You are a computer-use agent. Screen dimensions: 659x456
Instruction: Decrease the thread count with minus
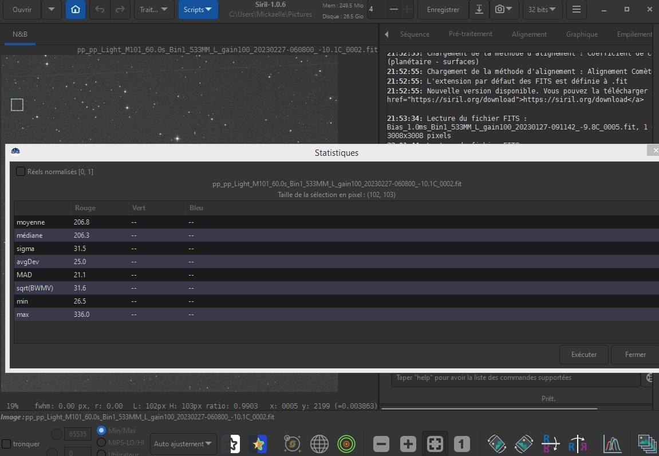pyautogui.click(x=394, y=9)
